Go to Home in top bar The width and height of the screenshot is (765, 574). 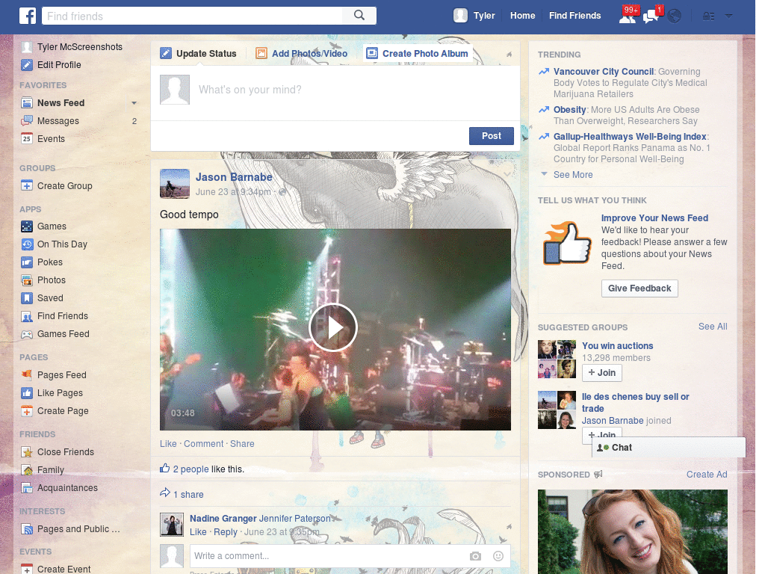coord(522,16)
